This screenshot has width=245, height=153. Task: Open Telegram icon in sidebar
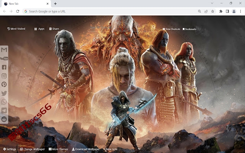tap(4, 111)
